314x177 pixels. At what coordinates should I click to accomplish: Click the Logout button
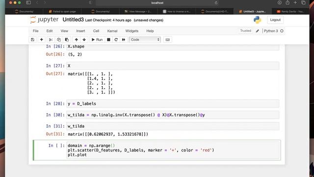(x=275, y=20)
